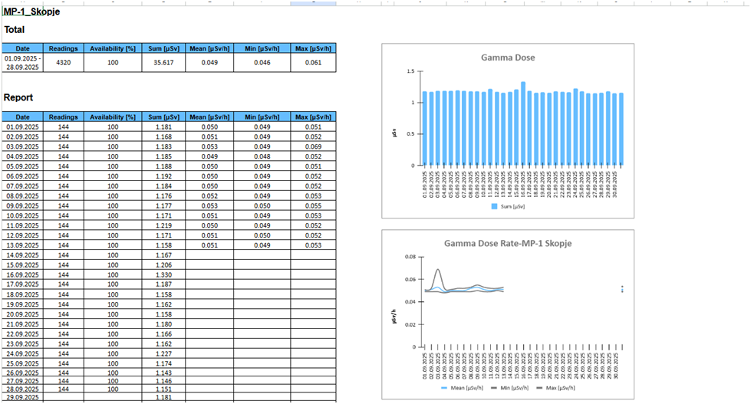
Task: Select the empty mean cell for 17.09.2025
Action: 209,284
